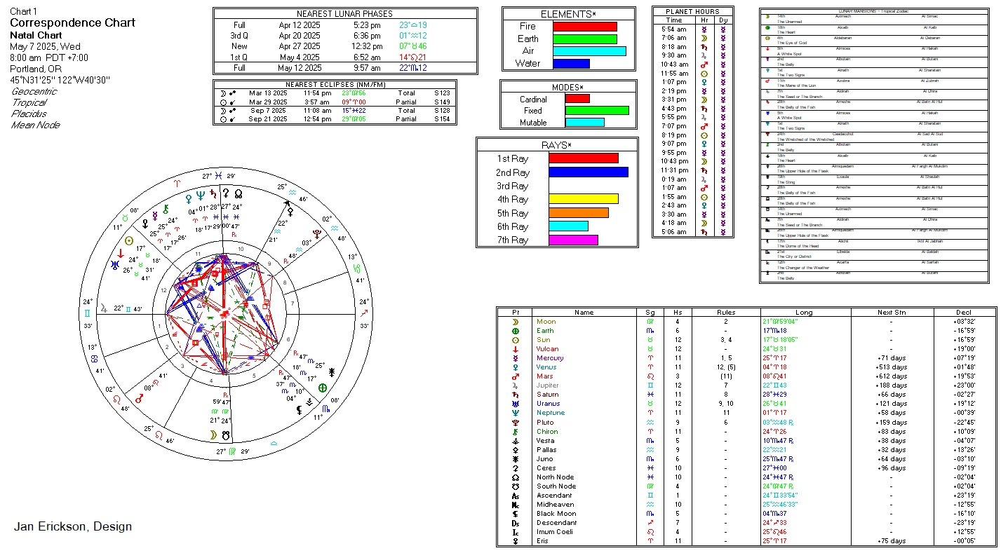This screenshot has height=553, width=1008.
Task: Click the Jupiter glyph near the Ascendant line
Action: (105, 308)
